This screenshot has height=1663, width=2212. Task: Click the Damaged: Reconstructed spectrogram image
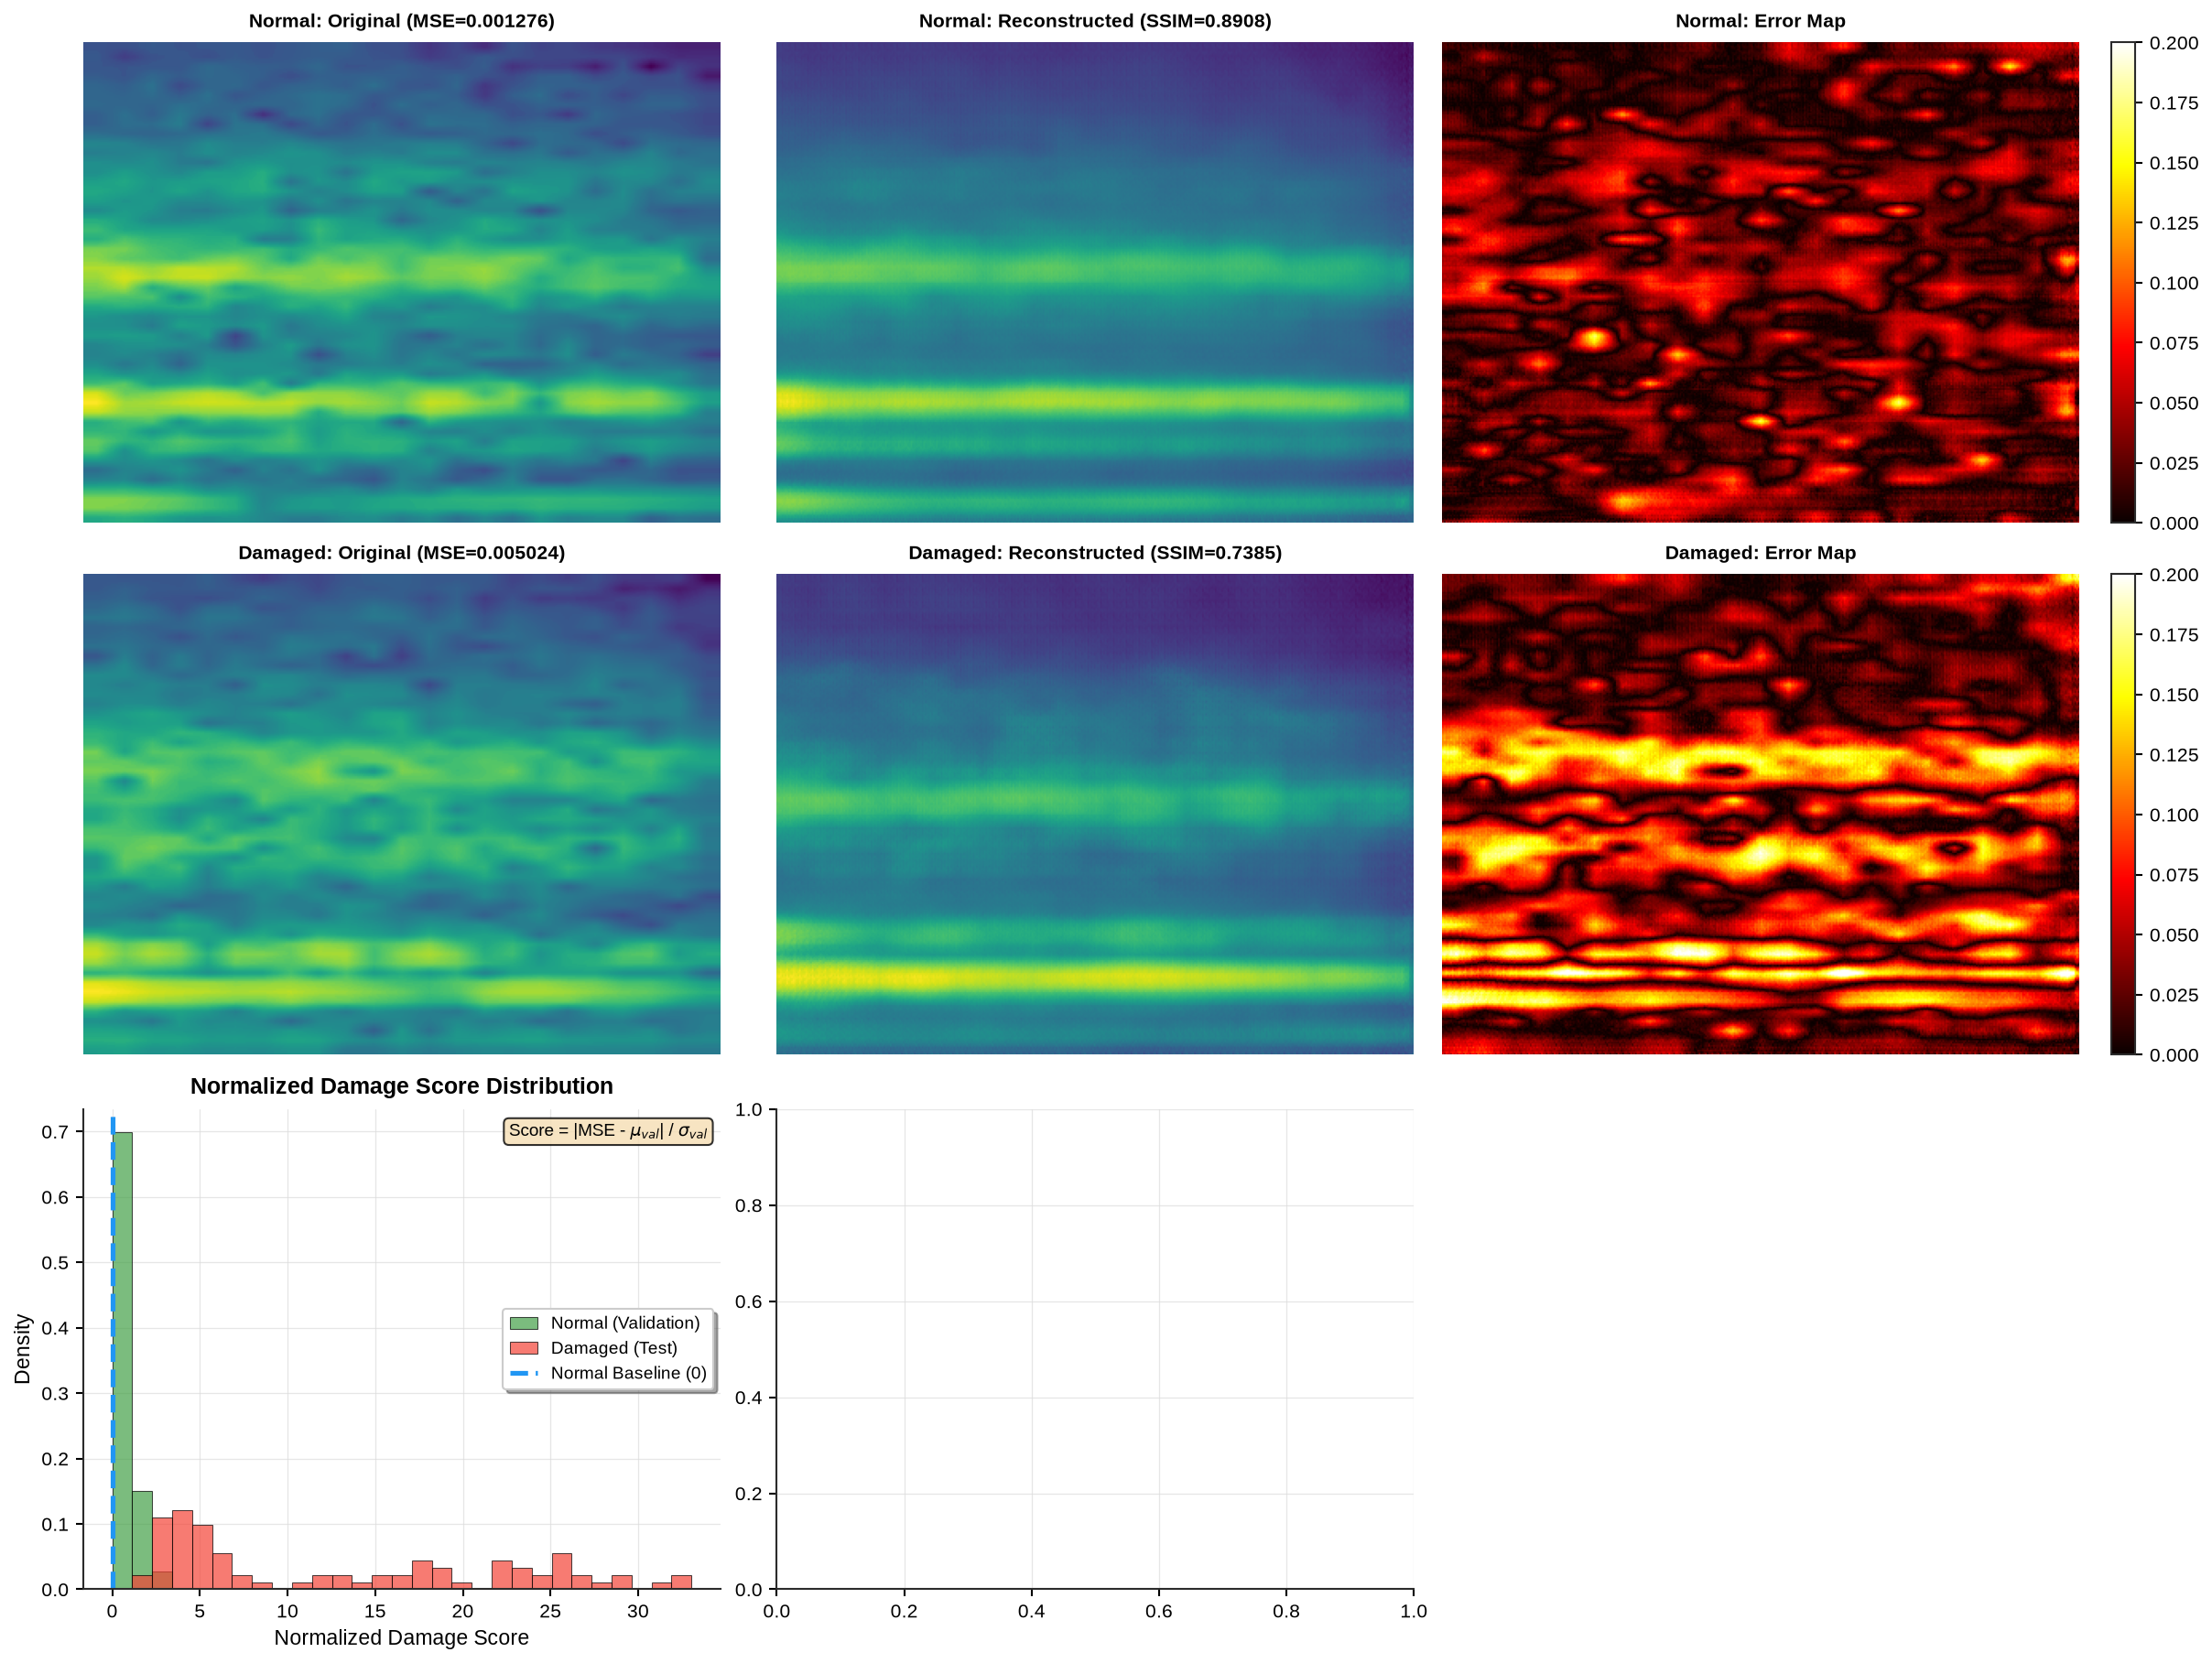point(1094,814)
